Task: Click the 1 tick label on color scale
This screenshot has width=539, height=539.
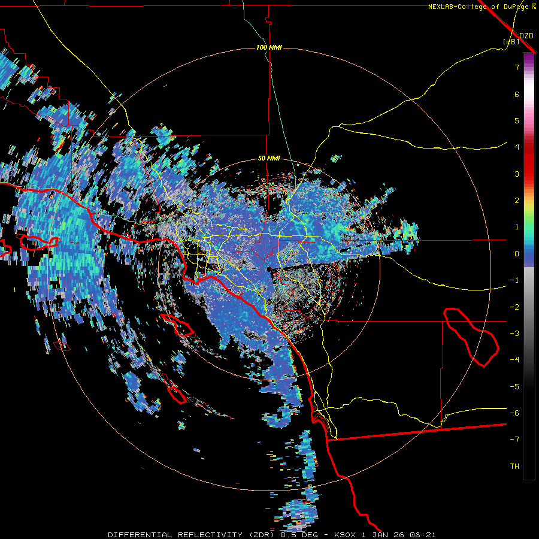Action: [x=517, y=227]
